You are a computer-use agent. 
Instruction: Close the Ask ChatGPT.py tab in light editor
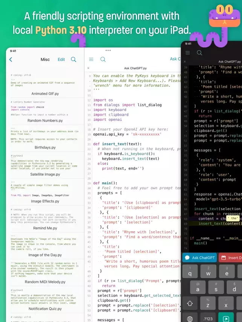tap(88, 68)
